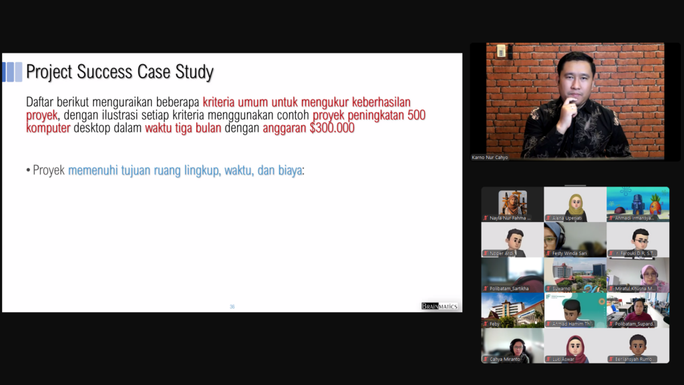This screenshot has height=385, width=684.
Task: Click the muted mic icon beside Suwarno
Action: point(548,289)
